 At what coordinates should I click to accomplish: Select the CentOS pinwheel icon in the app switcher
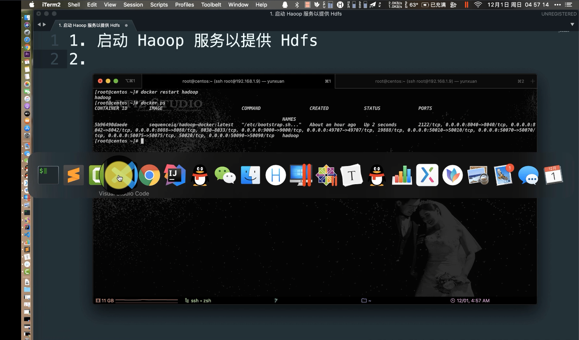(x=326, y=175)
